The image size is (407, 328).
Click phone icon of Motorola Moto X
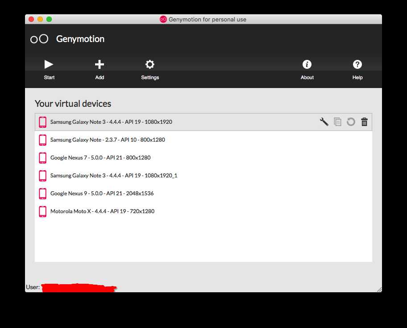[42, 211]
